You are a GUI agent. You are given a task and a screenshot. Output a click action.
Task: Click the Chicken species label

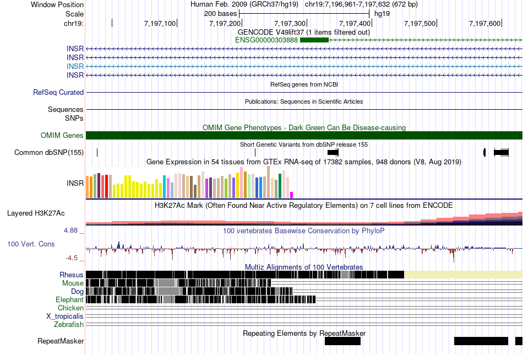point(70,308)
